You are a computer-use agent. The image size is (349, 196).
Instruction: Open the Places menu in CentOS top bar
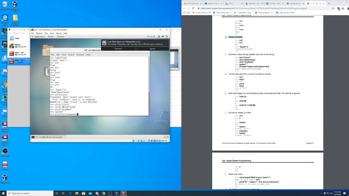[x=51, y=36]
